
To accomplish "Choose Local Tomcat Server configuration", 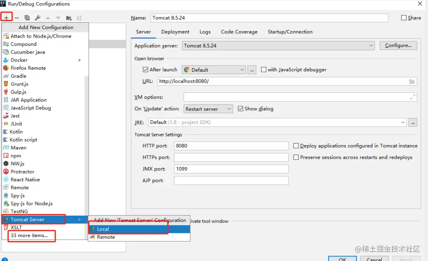I will pos(139,229).
